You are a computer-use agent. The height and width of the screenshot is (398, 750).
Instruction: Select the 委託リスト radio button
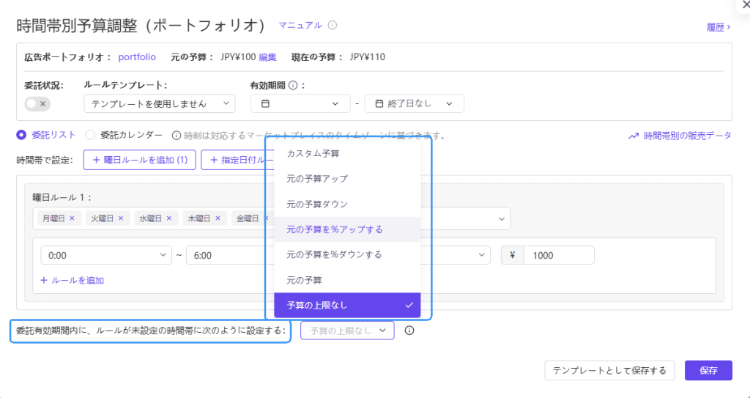click(x=21, y=135)
